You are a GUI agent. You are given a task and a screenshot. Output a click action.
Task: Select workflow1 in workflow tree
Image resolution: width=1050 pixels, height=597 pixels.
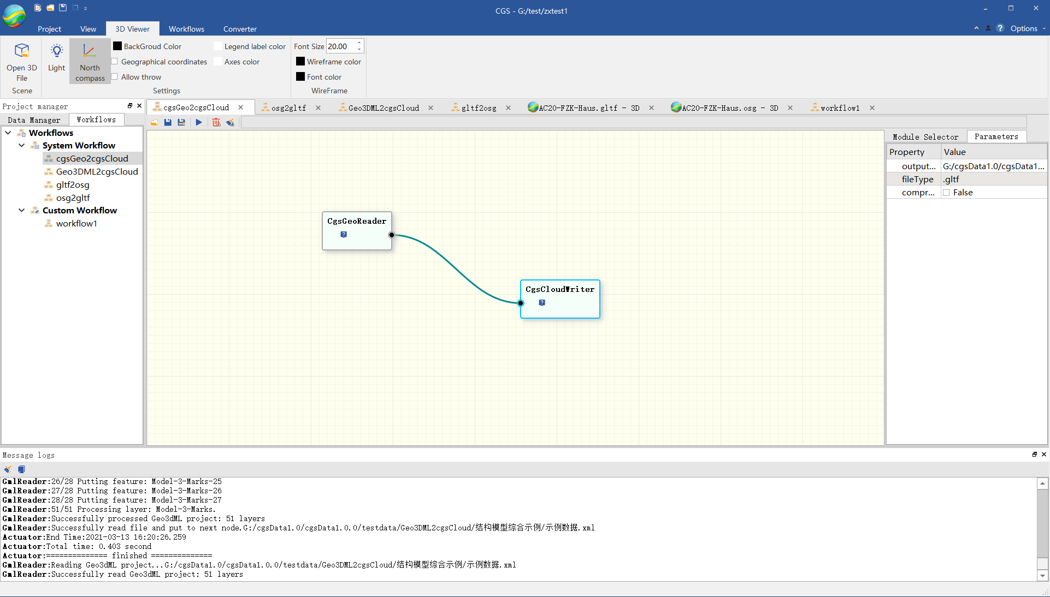point(76,223)
